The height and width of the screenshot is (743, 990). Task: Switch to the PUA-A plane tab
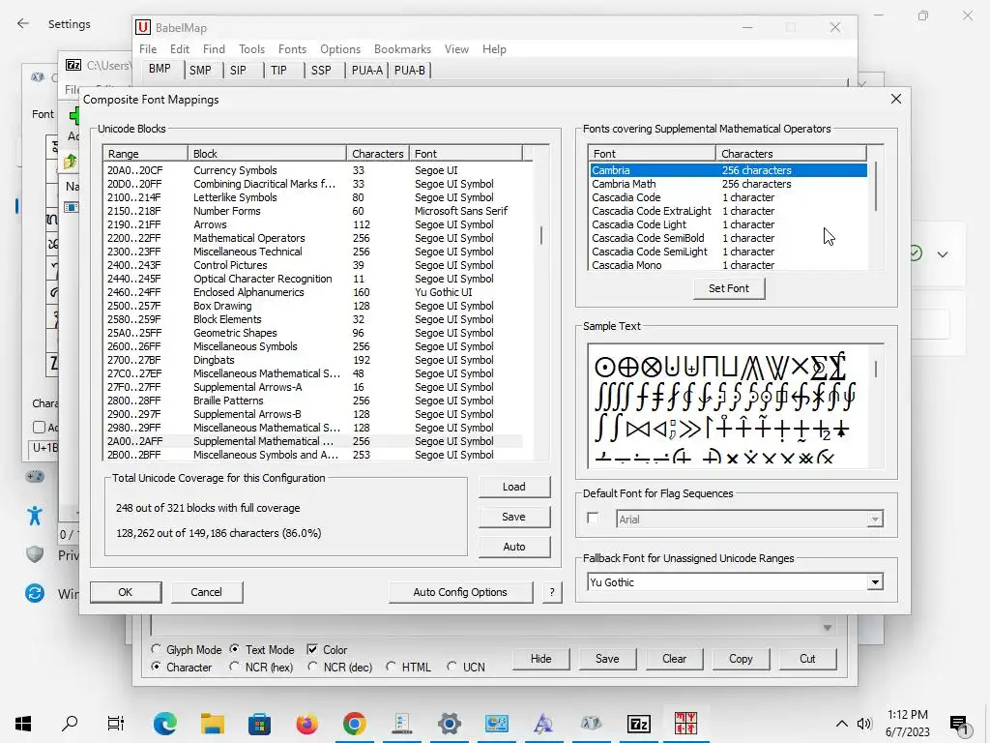click(366, 70)
